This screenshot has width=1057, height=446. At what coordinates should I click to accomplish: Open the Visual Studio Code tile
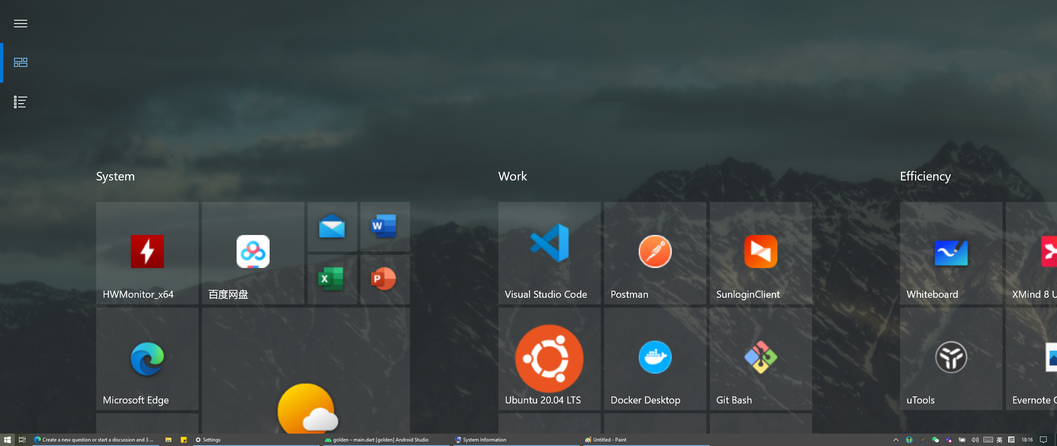pos(549,253)
